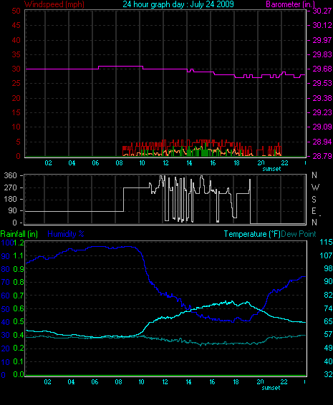
Task: Select rainfall axis value 0.7
Action: [19, 296]
